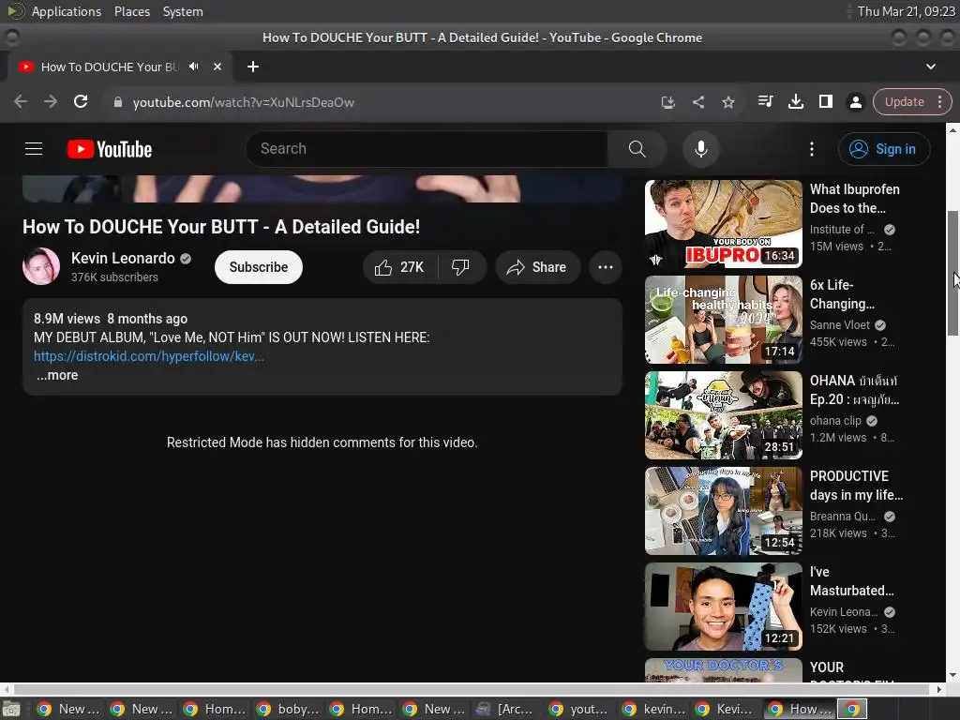
Task: Go to YouTube home via logo
Action: [110, 149]
